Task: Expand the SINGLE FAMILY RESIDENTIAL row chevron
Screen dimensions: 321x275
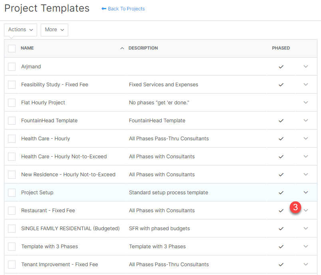Action: click(x=306, y=228)
